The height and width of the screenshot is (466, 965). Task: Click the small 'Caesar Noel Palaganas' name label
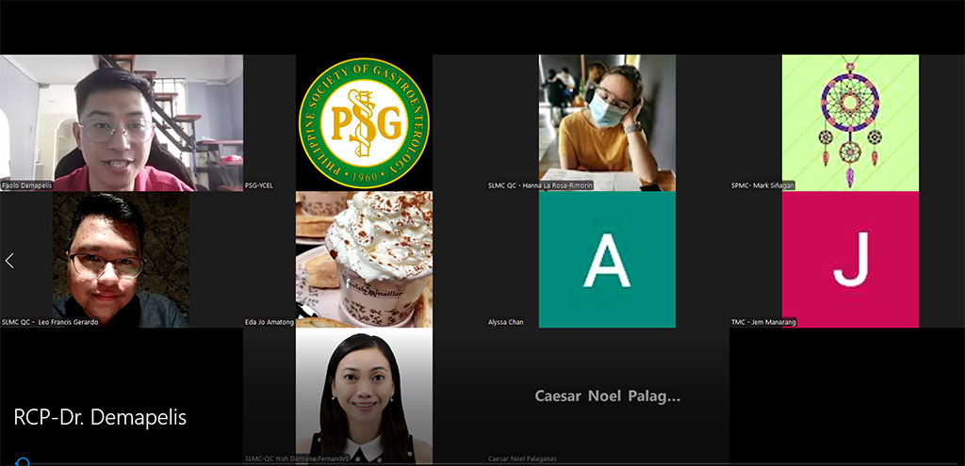click(522, 458)
